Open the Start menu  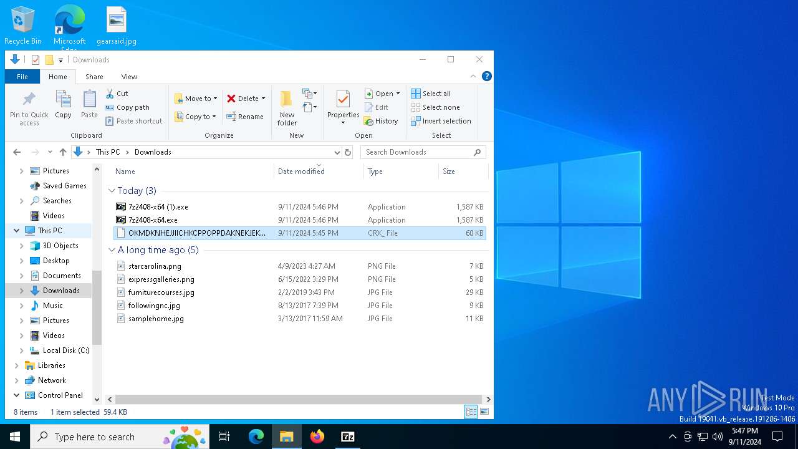[15, 437]
